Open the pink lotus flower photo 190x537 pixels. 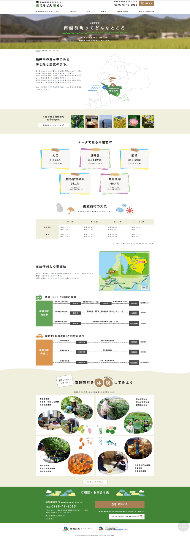pyautogui.click(x=134, y=121)
